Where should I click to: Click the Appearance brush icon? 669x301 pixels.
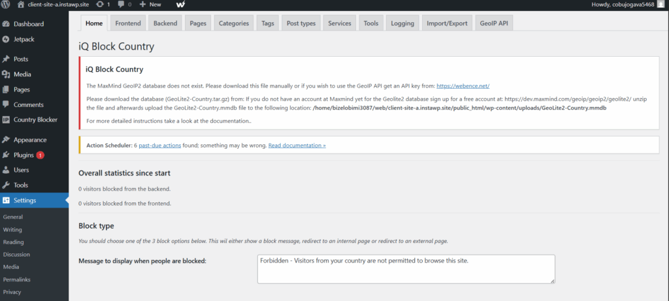pyautogui.click(x=6, y=140)
